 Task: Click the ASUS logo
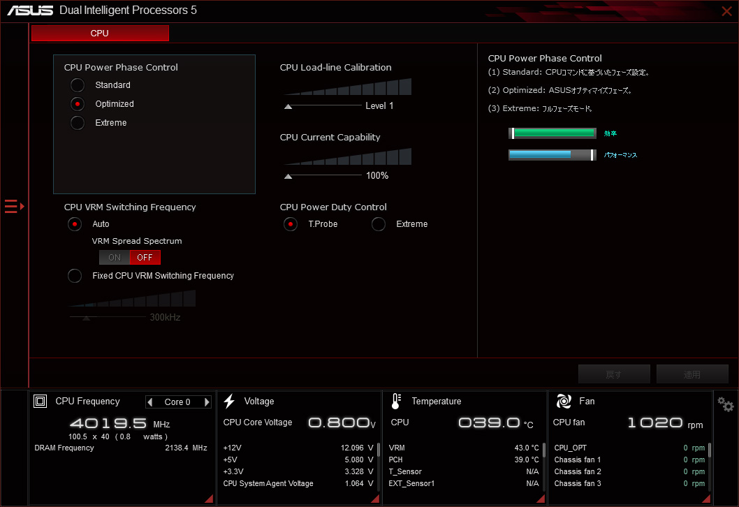pyautogui.click(x=30, y=10)
